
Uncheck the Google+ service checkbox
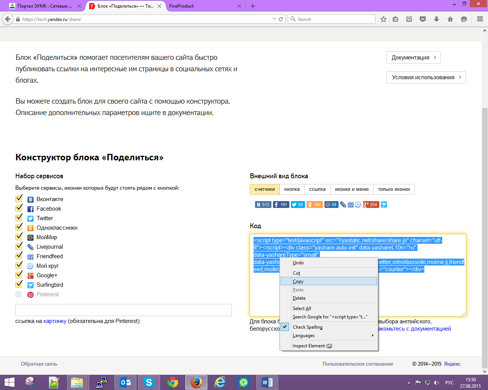(x=19, y=275)
